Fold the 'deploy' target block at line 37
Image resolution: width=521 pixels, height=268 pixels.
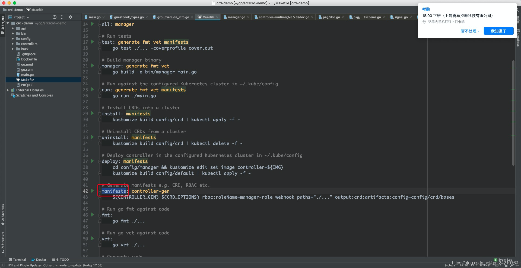100,161
